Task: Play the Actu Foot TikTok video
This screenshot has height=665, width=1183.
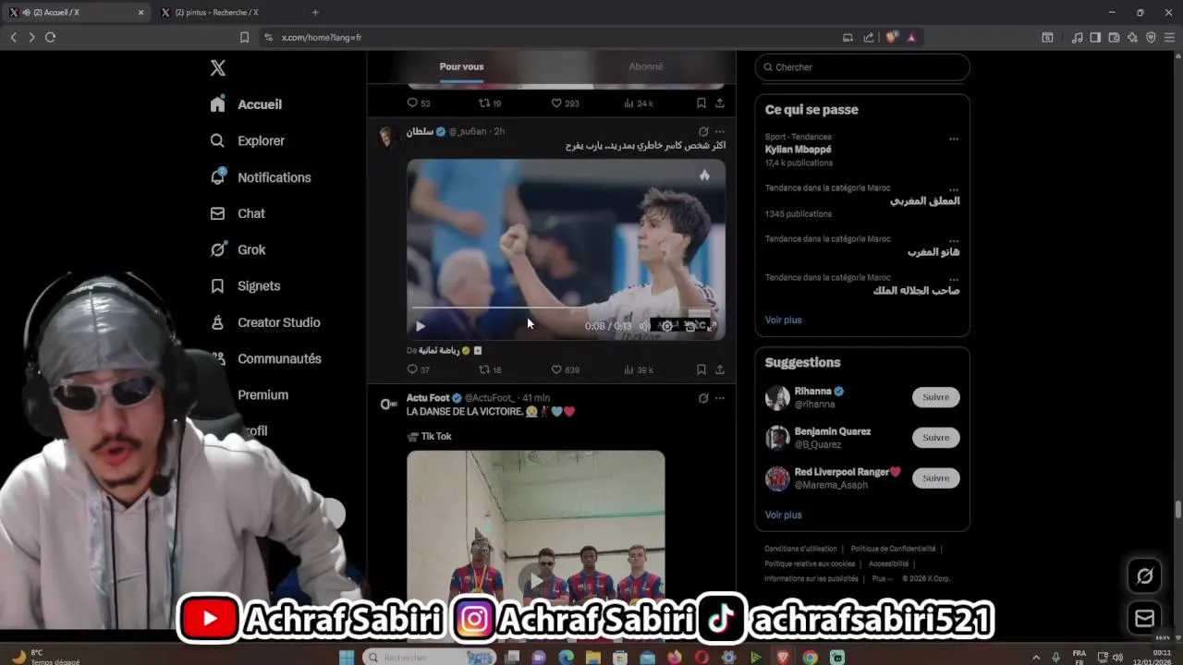Action: (535, 578)
